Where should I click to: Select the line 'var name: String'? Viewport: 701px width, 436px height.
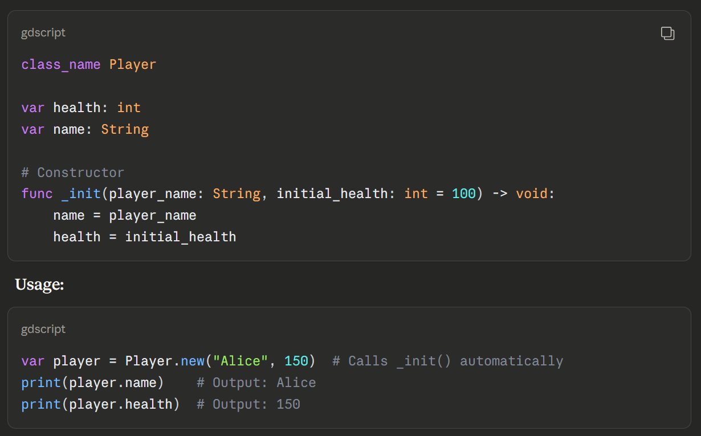click(x=85, y=130)
